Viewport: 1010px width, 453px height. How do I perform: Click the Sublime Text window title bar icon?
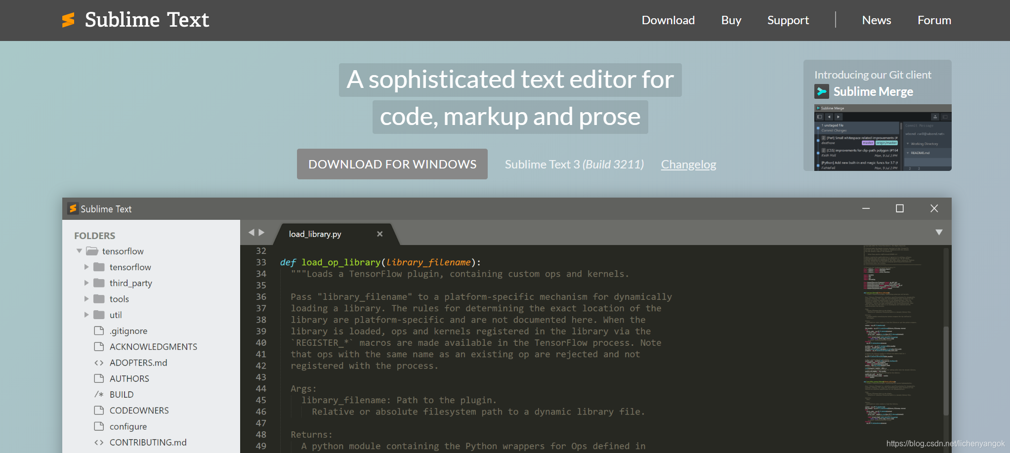(x=73, y=208)
